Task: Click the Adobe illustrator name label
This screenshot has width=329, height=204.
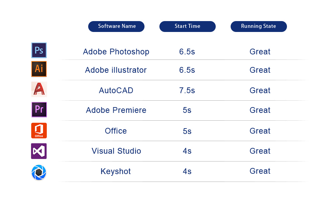Action: pyautogui.click(x=116, y=70)
